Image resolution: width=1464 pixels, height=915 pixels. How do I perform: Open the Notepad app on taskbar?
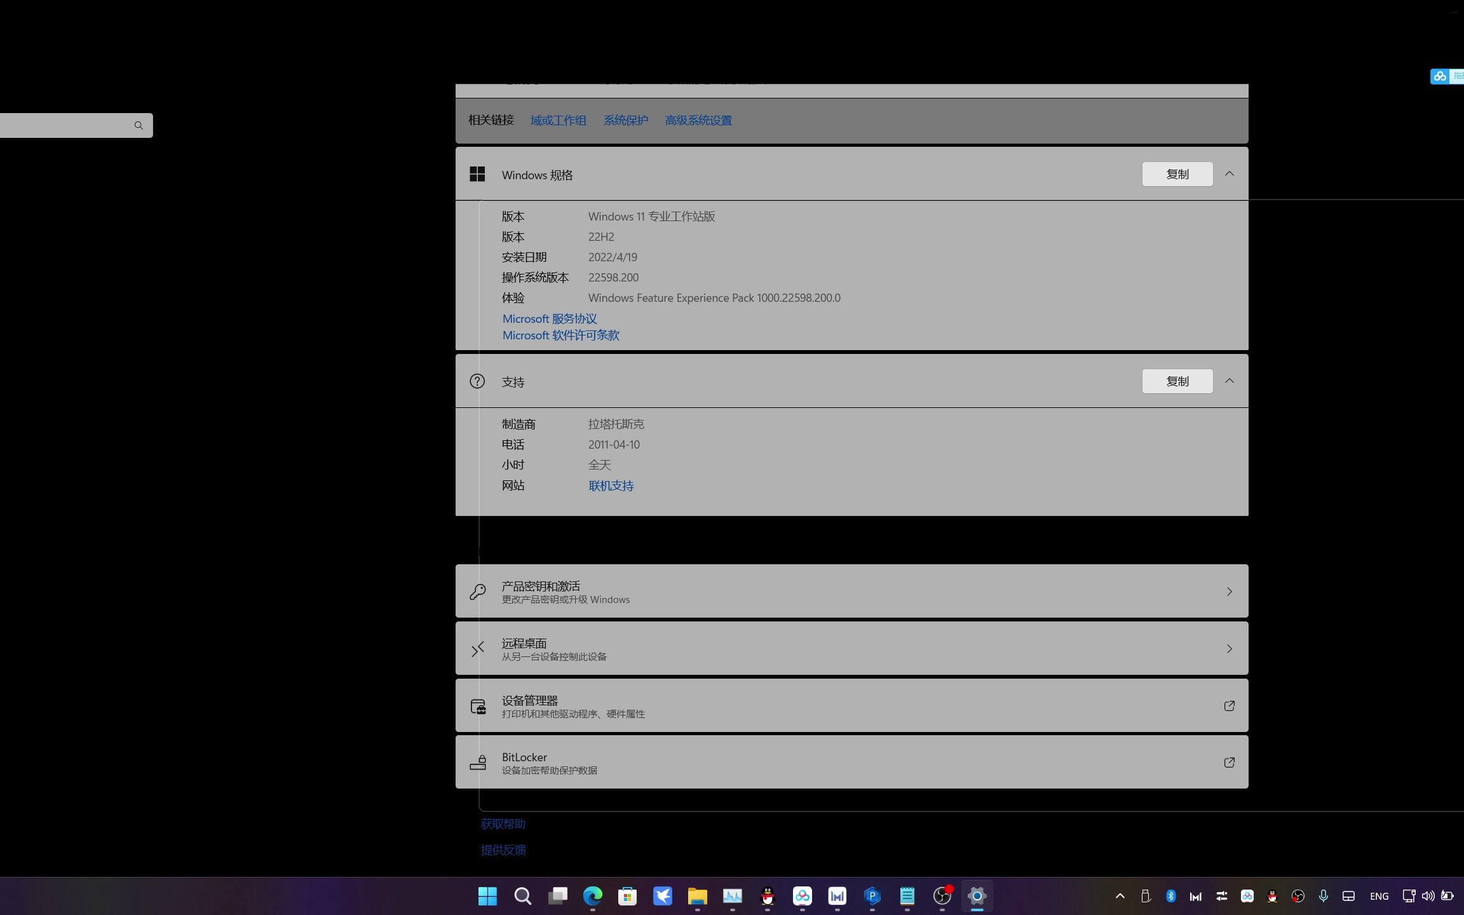point(907,896)
